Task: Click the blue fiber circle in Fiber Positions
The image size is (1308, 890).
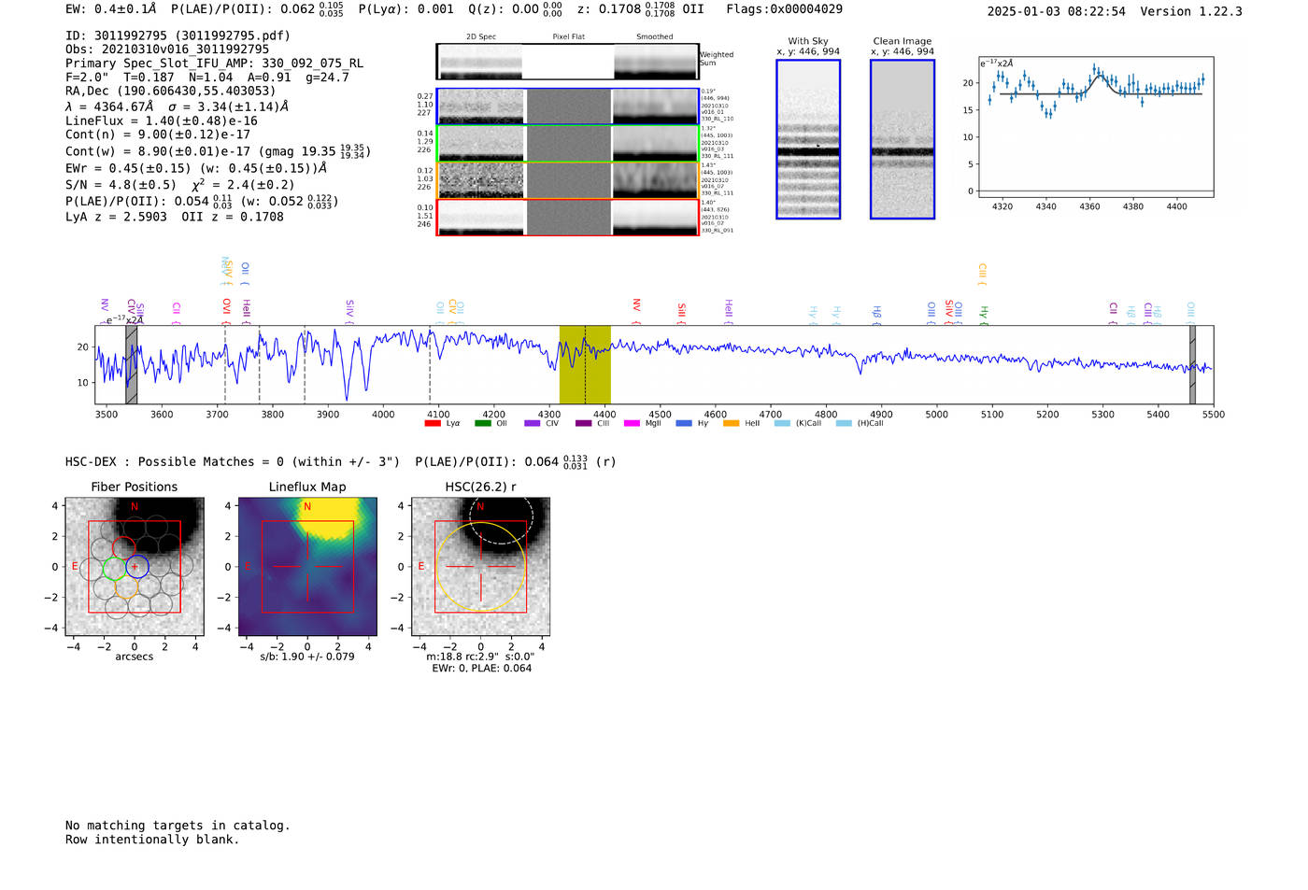Action: pyautogui.click(x=136, y=566)
